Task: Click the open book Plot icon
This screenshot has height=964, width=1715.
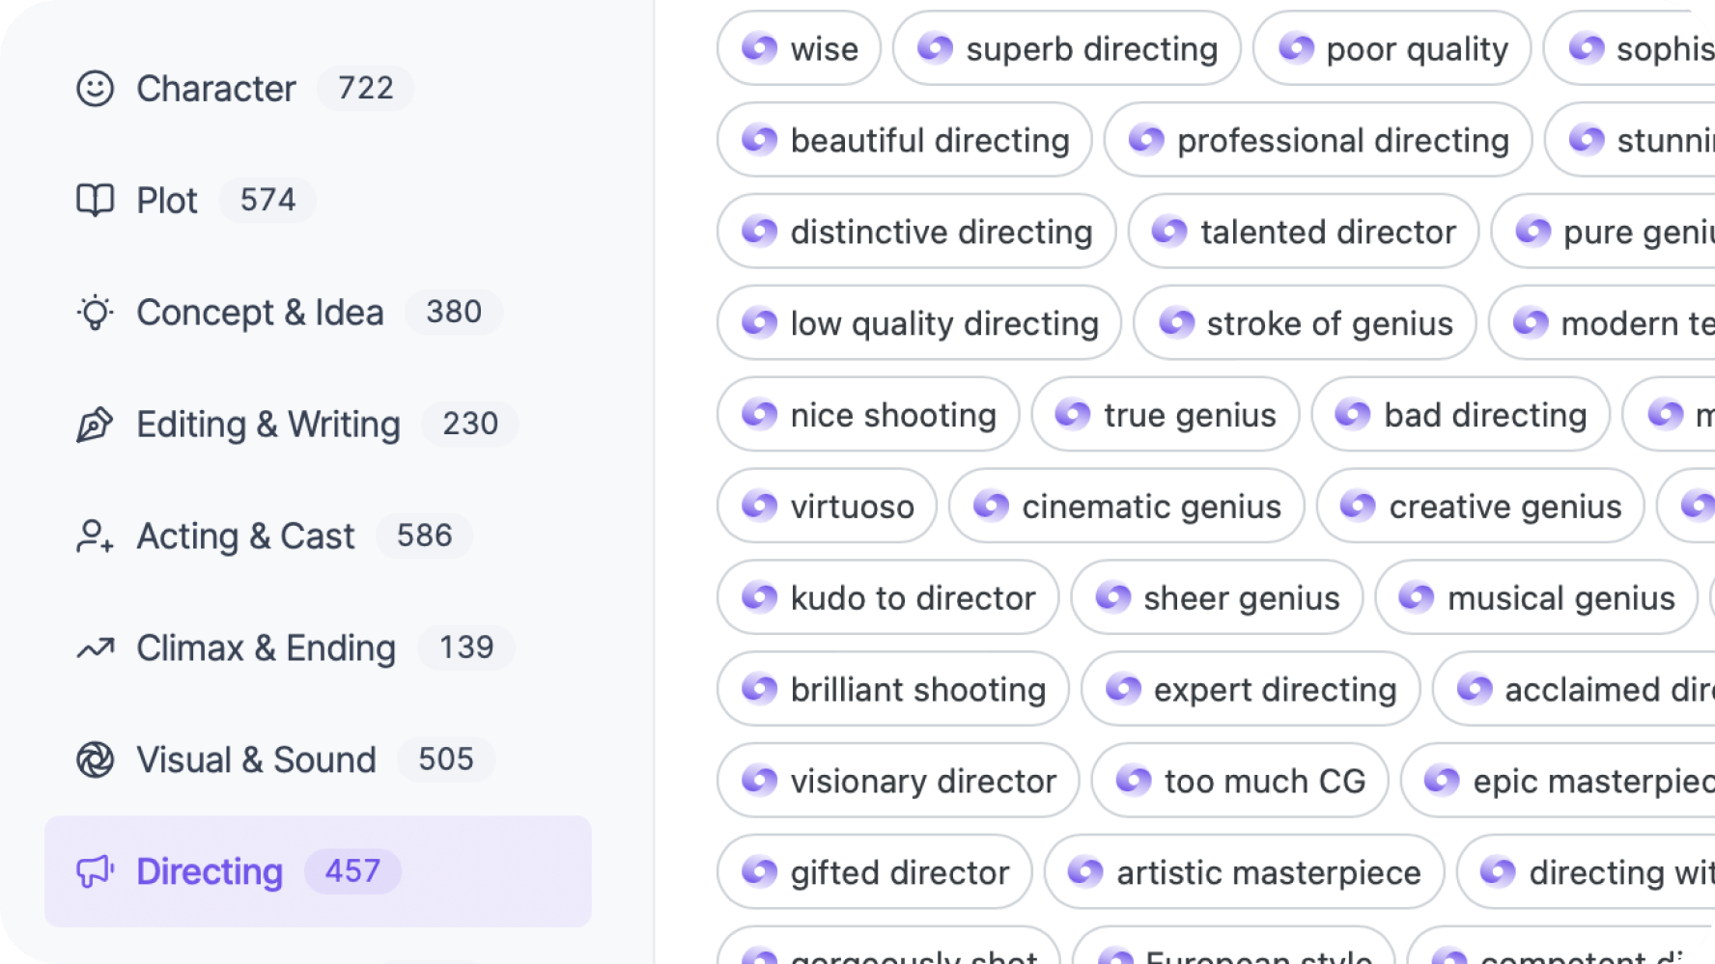Action: pyautogui.click(x=95, y=201)
